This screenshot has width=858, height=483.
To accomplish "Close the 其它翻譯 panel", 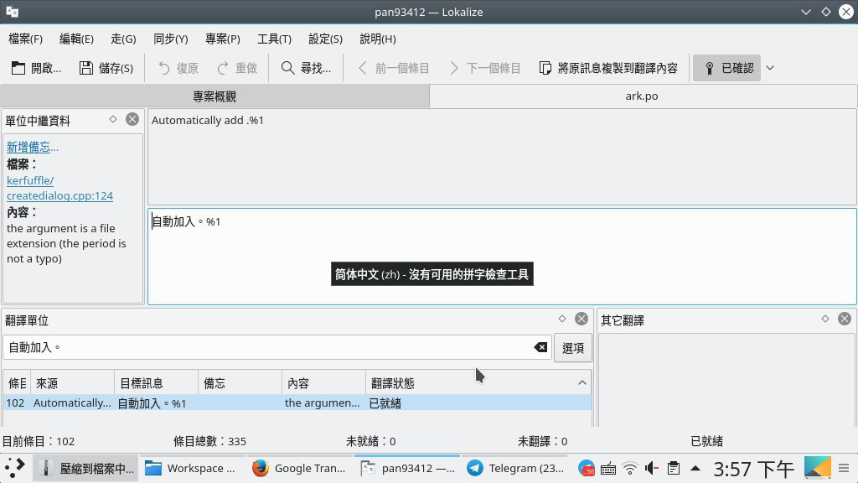I will tap(845, 319).
